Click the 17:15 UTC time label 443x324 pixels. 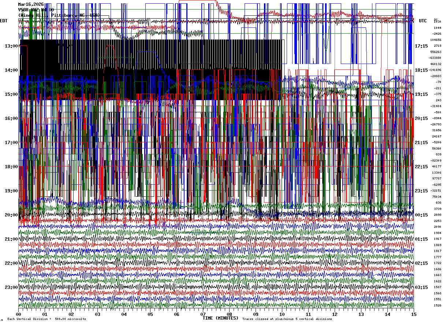421,46
